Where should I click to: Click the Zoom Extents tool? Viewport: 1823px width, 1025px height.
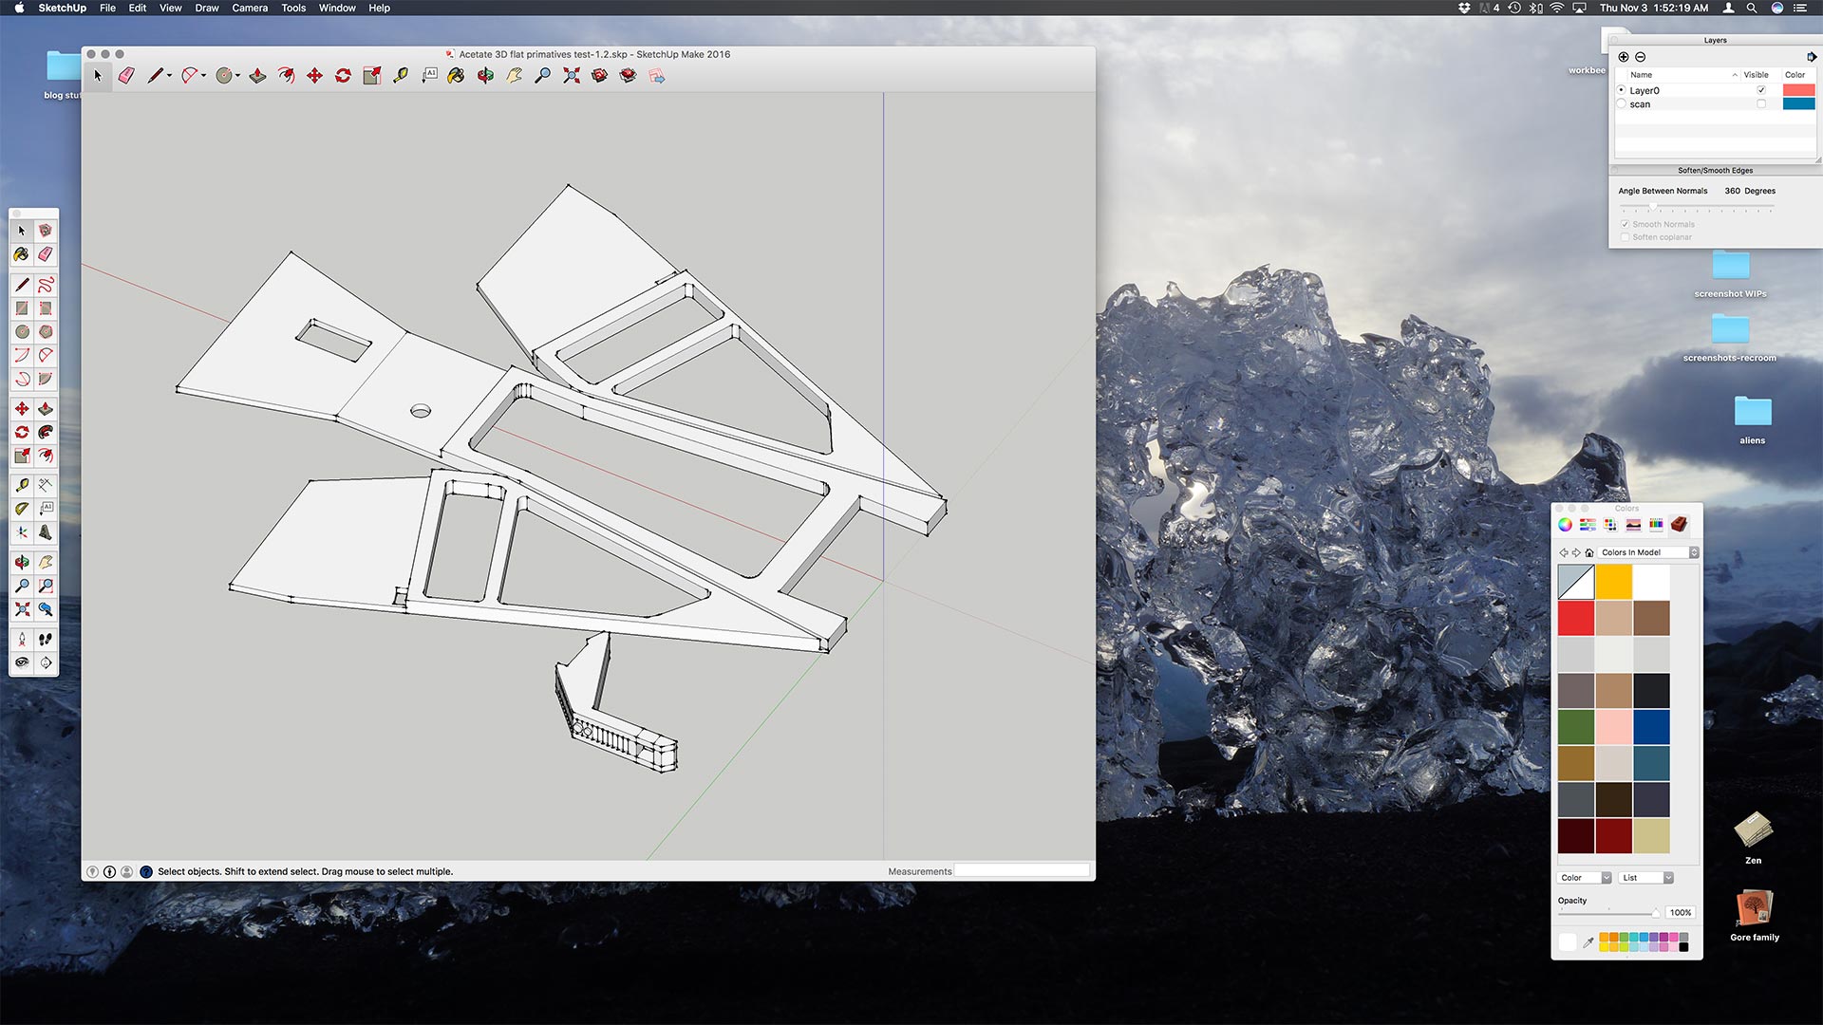click(x=572, y=76)
